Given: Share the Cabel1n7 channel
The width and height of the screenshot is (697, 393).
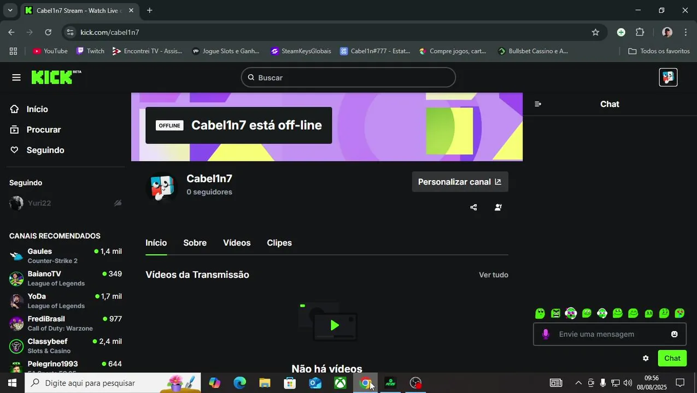Looking at the screenshot, I should click(473, 207).
